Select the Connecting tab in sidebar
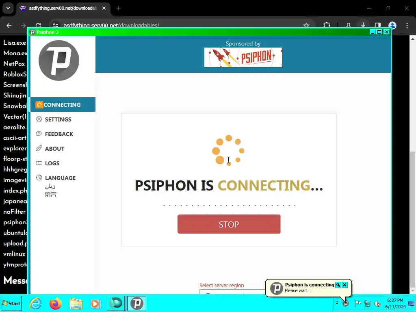Image resolution: width=416 pixels, height=312 pixels. click(63, 104)
